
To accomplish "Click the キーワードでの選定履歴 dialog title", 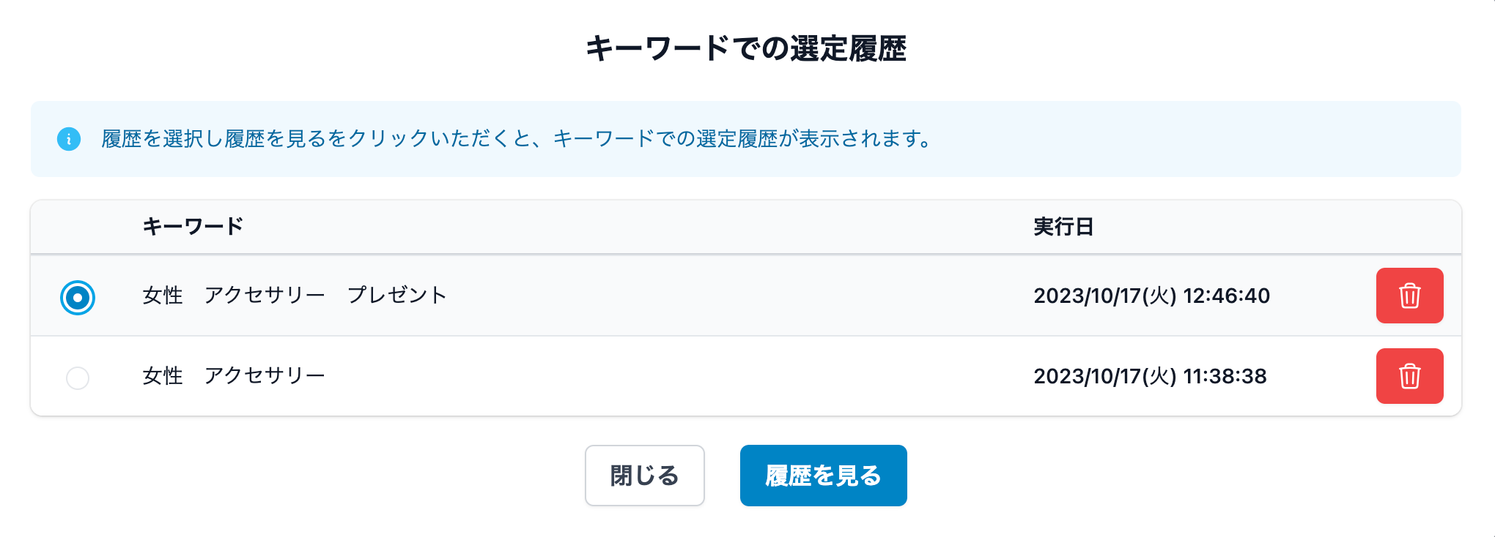I will (746, 49).
